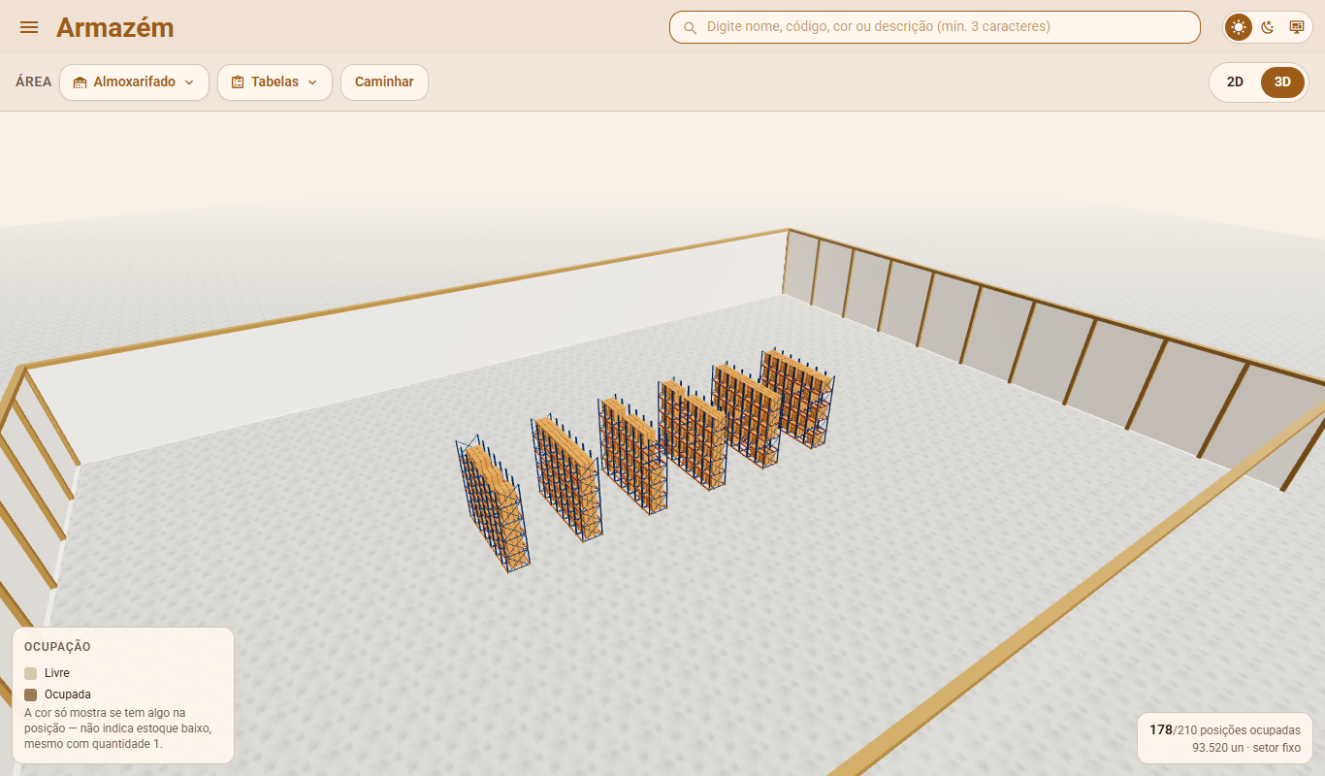Click the search magnifier icon
Image resolution: width=1325 pixels, height=776 pixels.
pyautogui.click(x=691, y=27)
